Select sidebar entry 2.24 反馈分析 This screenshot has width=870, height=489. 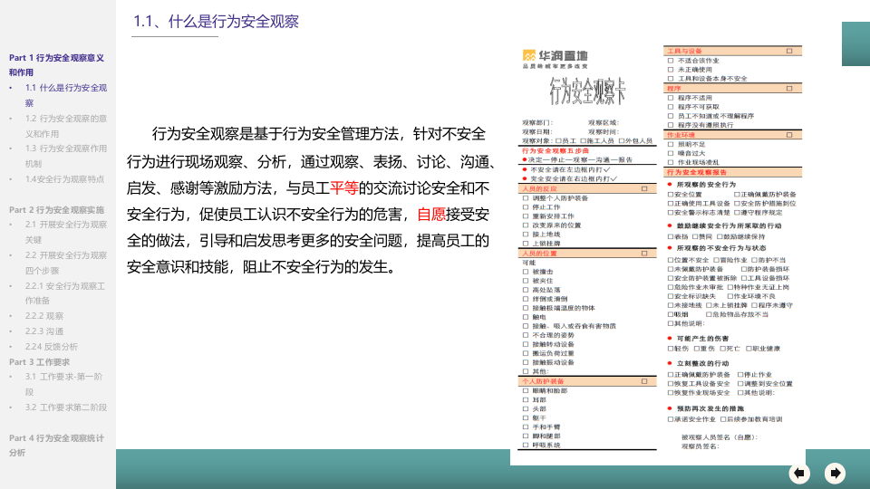(51, 347)
